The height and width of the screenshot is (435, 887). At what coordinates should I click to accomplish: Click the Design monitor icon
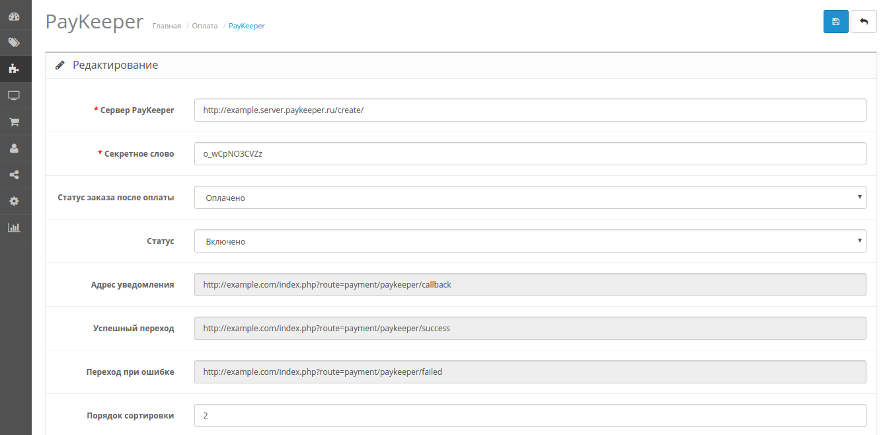[14, 95]
